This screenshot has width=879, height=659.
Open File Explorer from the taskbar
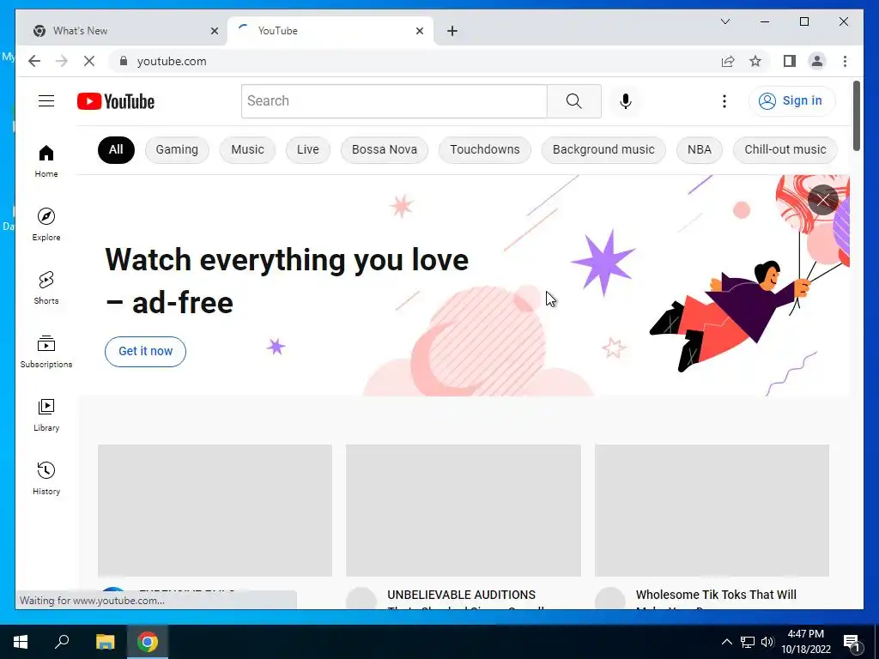click(105, 642)
